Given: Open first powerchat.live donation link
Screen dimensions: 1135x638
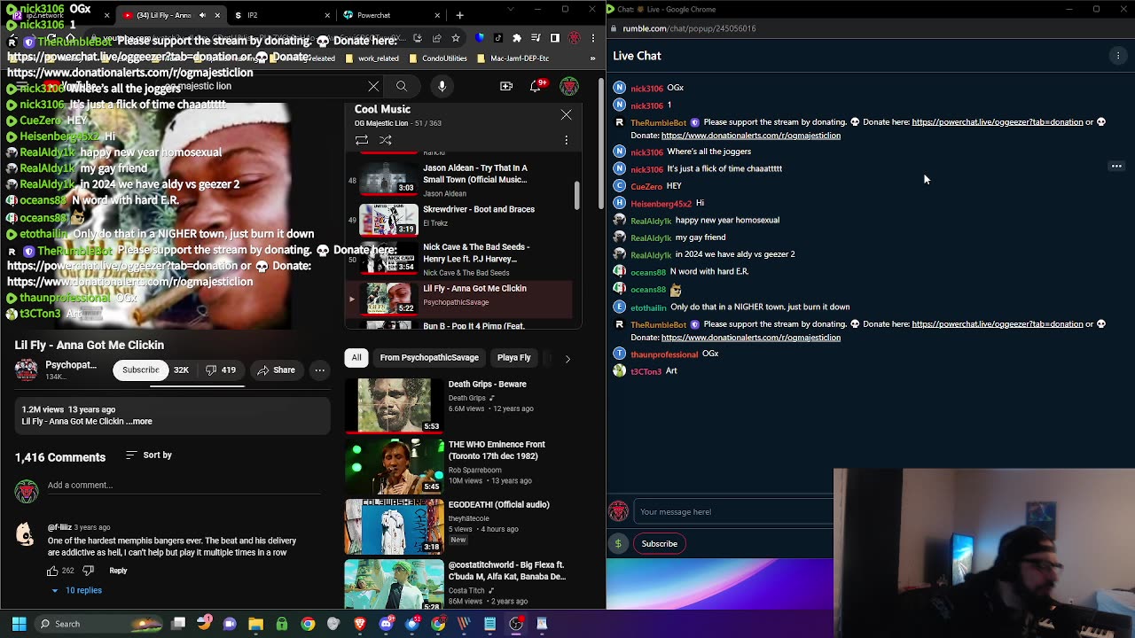Looking at the screenshot, I should pyautogui.click(x=998, y=122).
